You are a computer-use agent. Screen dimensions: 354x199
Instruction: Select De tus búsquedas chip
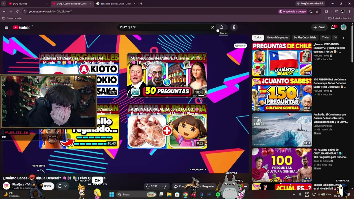pyautogui.click(x=277, y=38)
